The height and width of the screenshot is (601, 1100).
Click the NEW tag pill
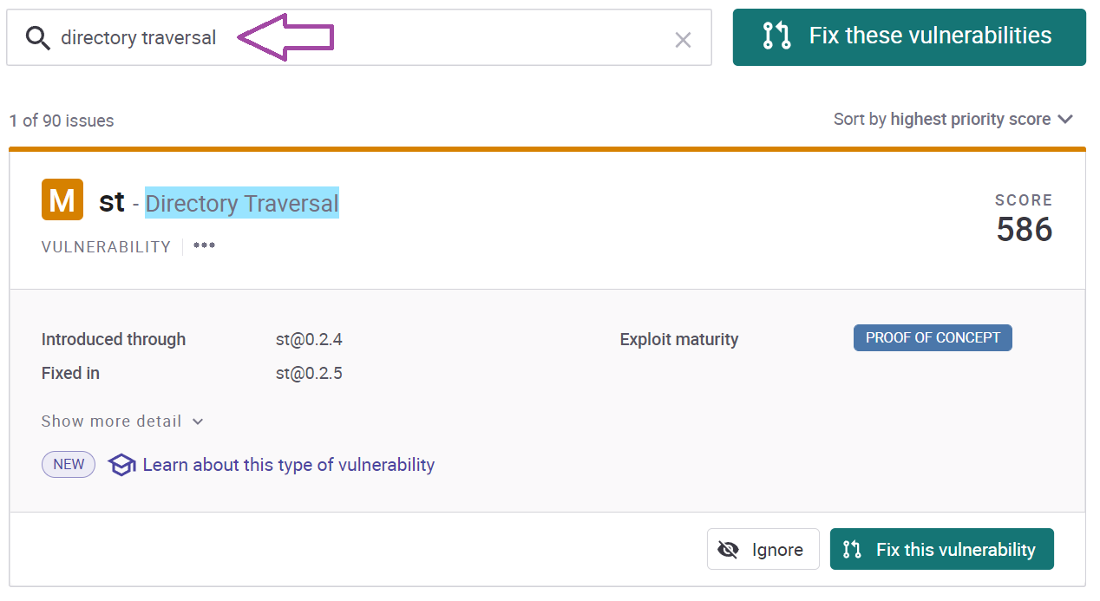click(69, 464)
